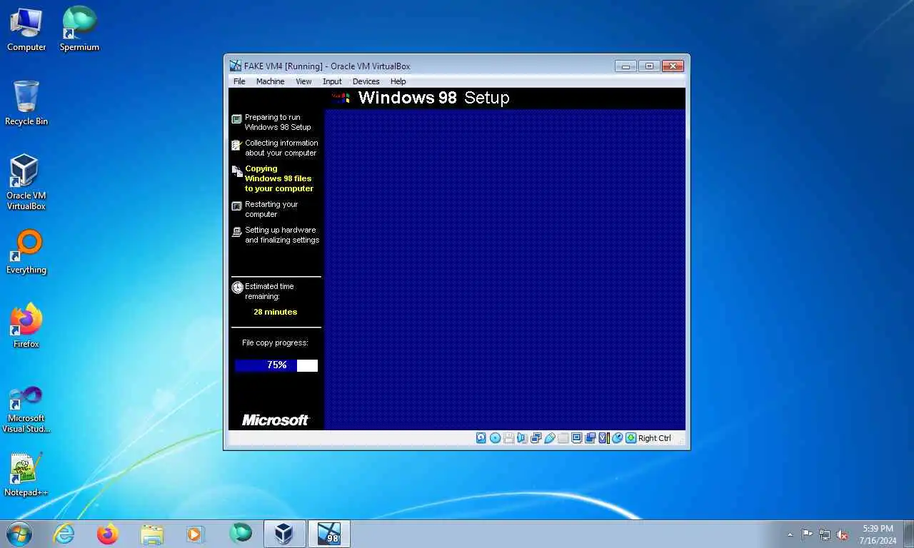This screenshot has width=914, height=548.
Task: Open the Action Center flag icon
Action: point(807,534)
